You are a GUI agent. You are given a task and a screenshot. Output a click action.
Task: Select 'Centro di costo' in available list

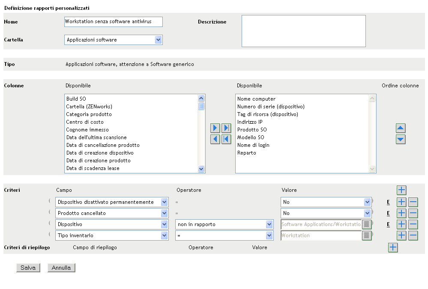click(x=131, y=122)
